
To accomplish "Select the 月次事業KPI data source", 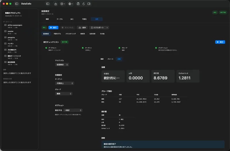I will point(20,51).
